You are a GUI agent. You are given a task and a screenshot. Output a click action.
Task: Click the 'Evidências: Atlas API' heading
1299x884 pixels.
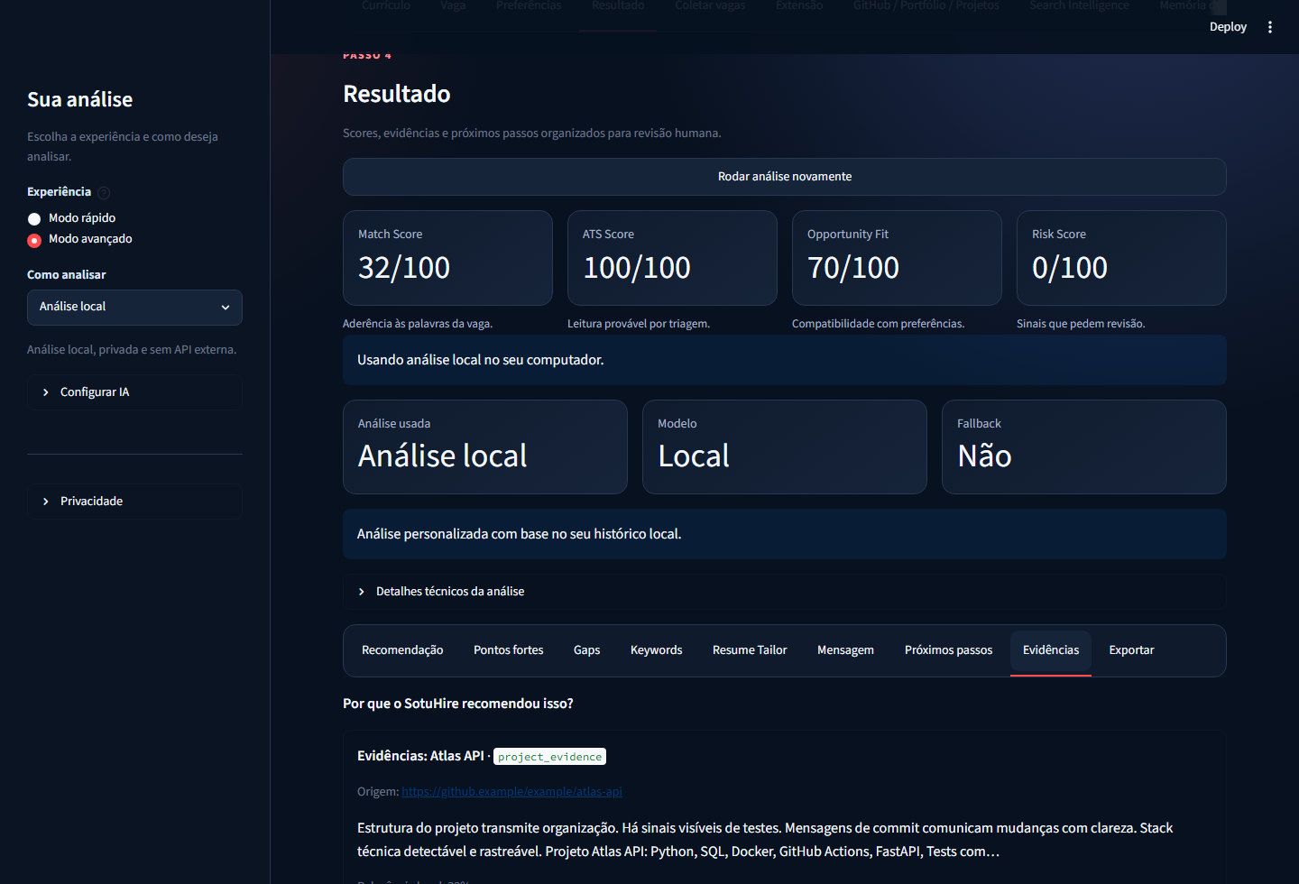point(420,756)
